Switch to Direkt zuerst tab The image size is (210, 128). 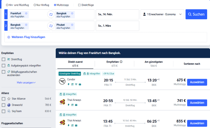[75, 64]
